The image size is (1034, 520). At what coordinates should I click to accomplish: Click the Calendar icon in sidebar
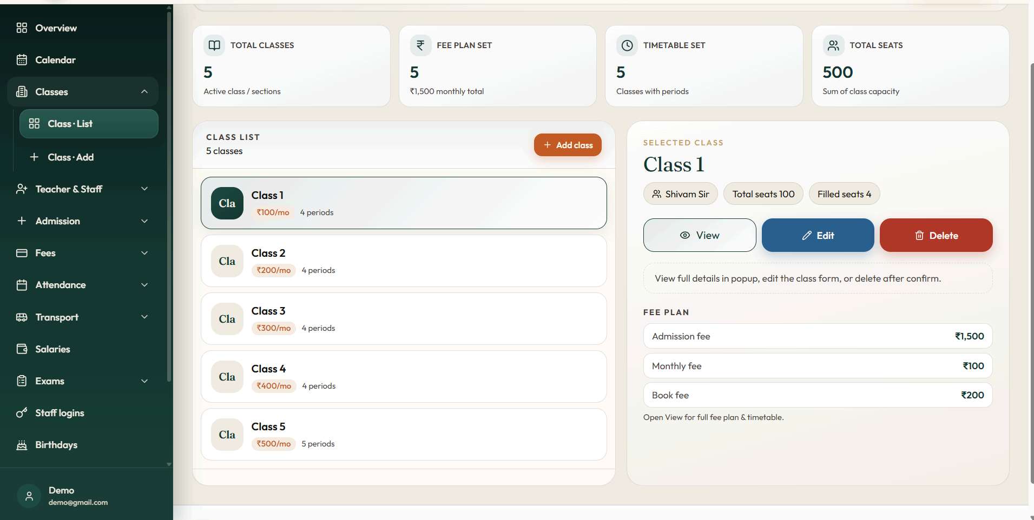[22, 59]
